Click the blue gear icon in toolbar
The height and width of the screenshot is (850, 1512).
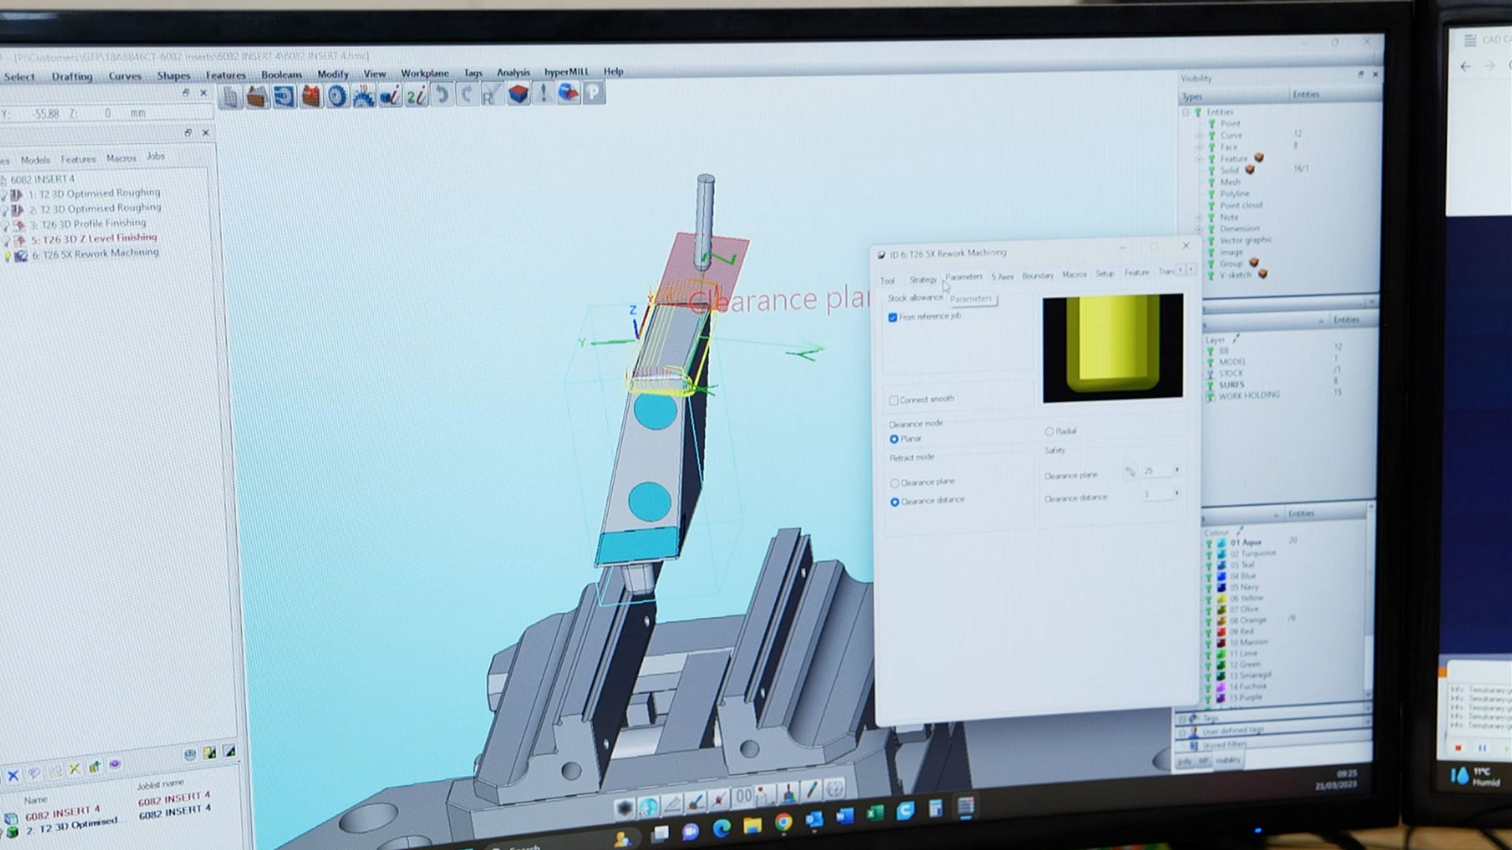point(337,96)
